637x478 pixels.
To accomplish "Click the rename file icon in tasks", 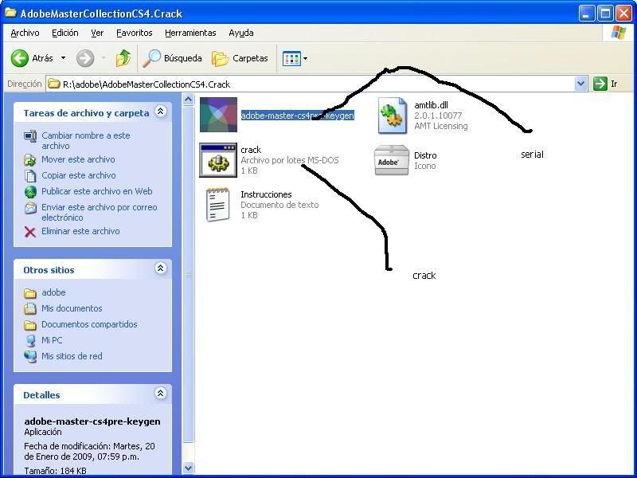I will point(30,136).
